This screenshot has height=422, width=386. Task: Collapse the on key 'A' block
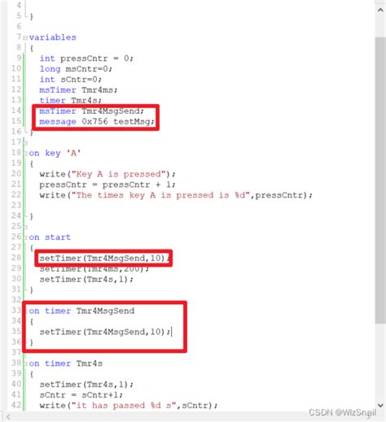click(25, 154)
